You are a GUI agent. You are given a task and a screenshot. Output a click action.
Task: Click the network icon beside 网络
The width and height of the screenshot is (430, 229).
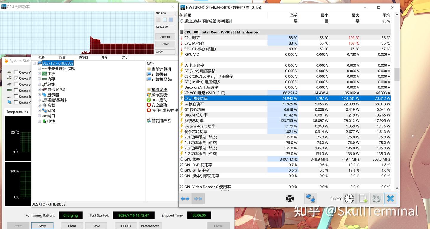pyautogui.click(x=44, y=111)
